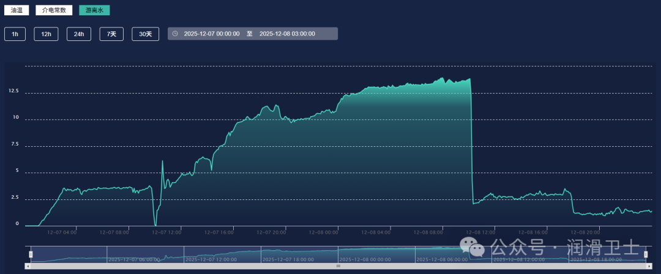Click the horizontal scrollbar thumb grip
The width and height of the screenshot is (661, 274).
pyautogui.click(x=338, y=266)
